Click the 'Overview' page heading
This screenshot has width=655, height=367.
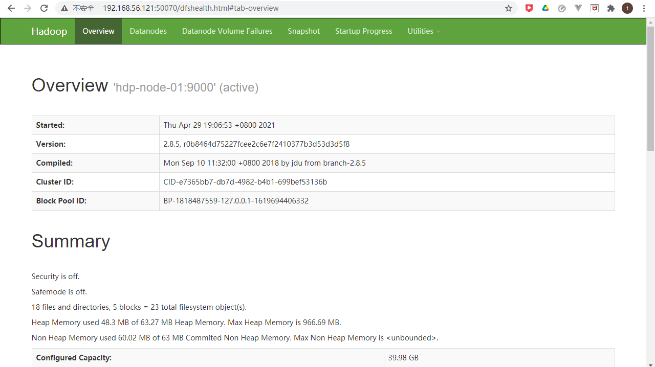point(70,85)
